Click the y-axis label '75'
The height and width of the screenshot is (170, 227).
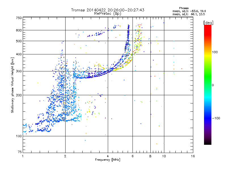[20, 152]
